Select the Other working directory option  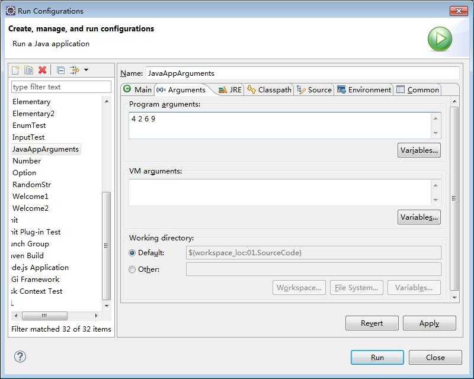click(132, 269)
